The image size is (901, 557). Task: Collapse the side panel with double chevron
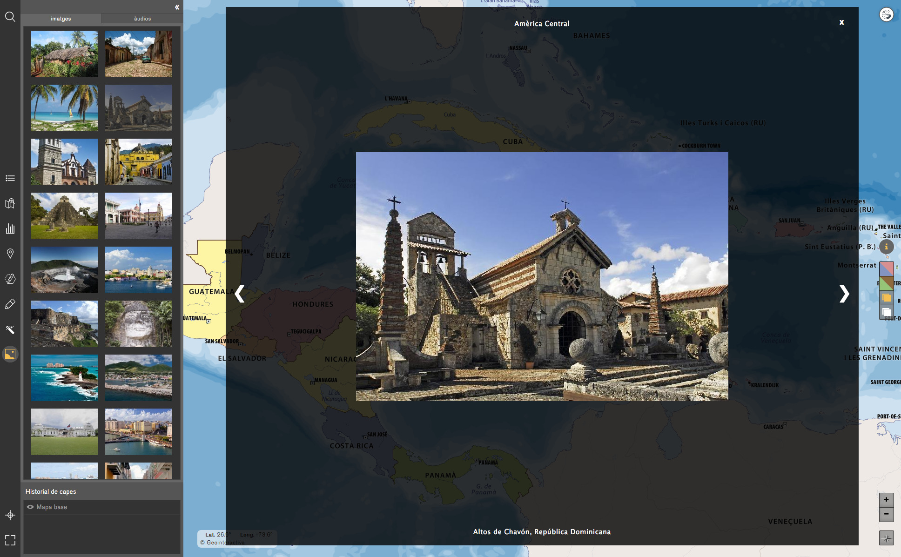[177, 7]
